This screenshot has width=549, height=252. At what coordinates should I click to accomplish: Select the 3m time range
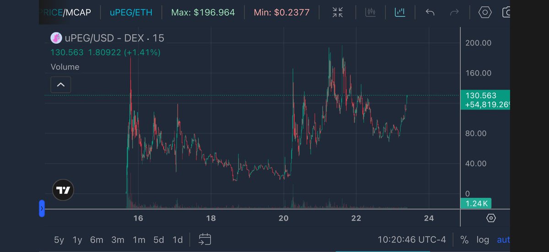coord(118,240)
